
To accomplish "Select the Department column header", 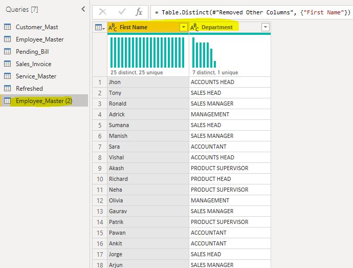I will (230, 27).
